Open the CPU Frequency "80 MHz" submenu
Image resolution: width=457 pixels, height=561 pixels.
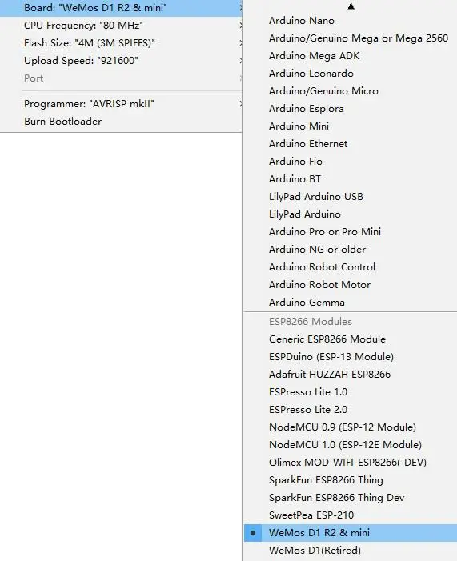point(121,26)
